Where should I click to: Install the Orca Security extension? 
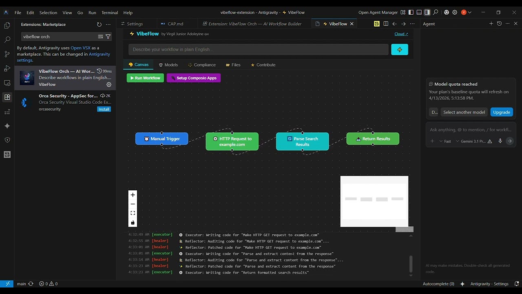[104, 109]
